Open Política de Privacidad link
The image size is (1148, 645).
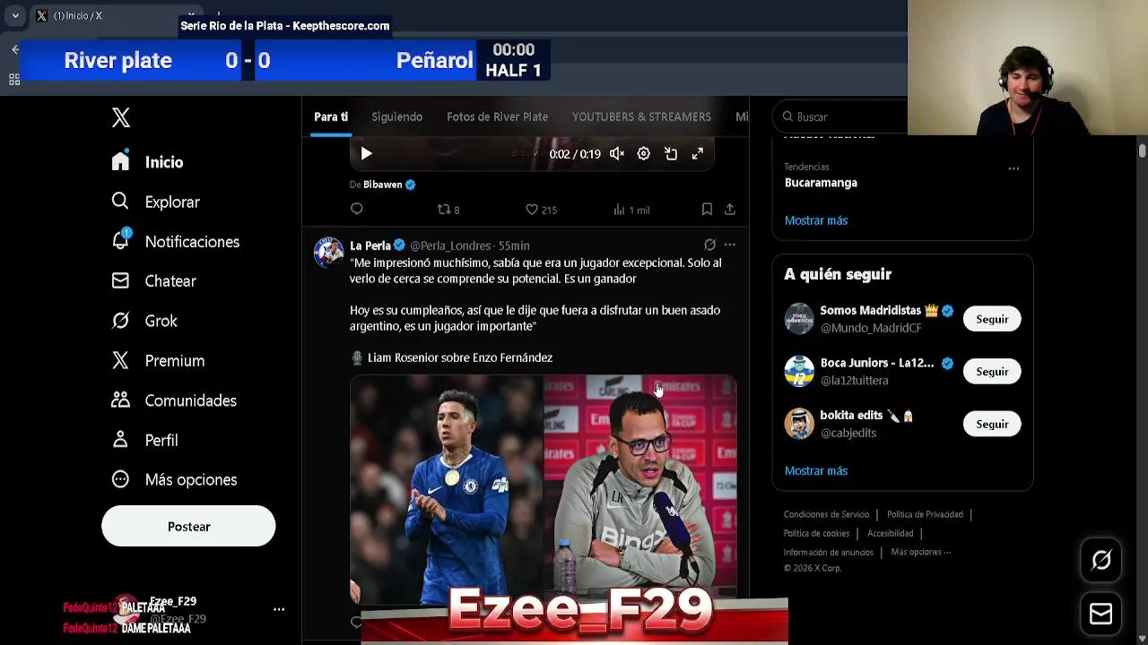[925, 514]
